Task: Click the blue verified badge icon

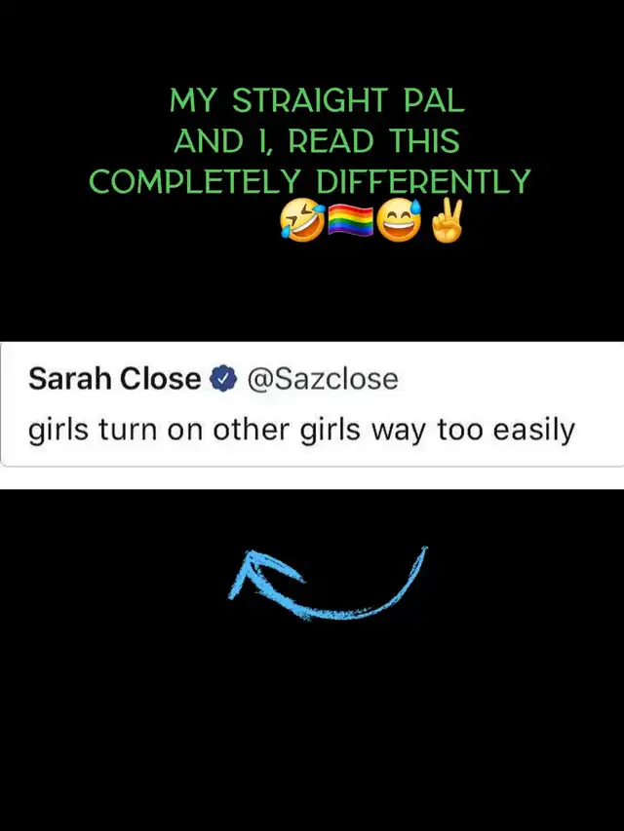Action: tap(223, 378)
